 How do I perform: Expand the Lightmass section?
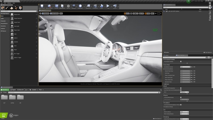coord(167,84)
